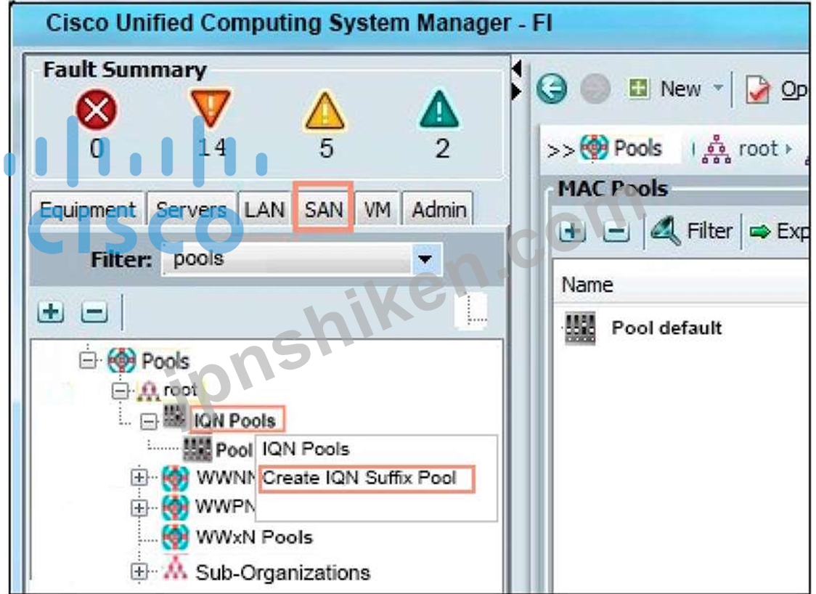This screenshot has width=816, height=594.
Task: Click the Sub-Organizations icon
Action: coord(176,568)
